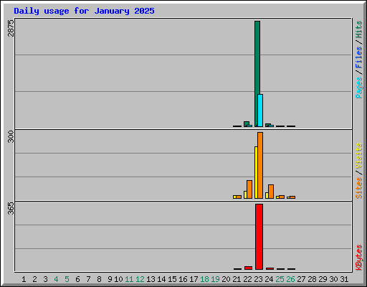Click the 2875 y-axis maximum label
Image resolution: width=367 pixels, height=287 pixels.
[x=11, y=28]
